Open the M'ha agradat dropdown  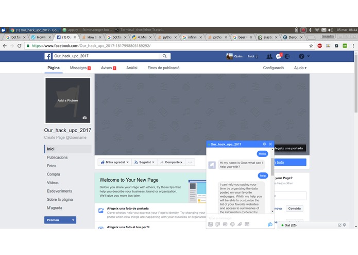click(115, 163)
